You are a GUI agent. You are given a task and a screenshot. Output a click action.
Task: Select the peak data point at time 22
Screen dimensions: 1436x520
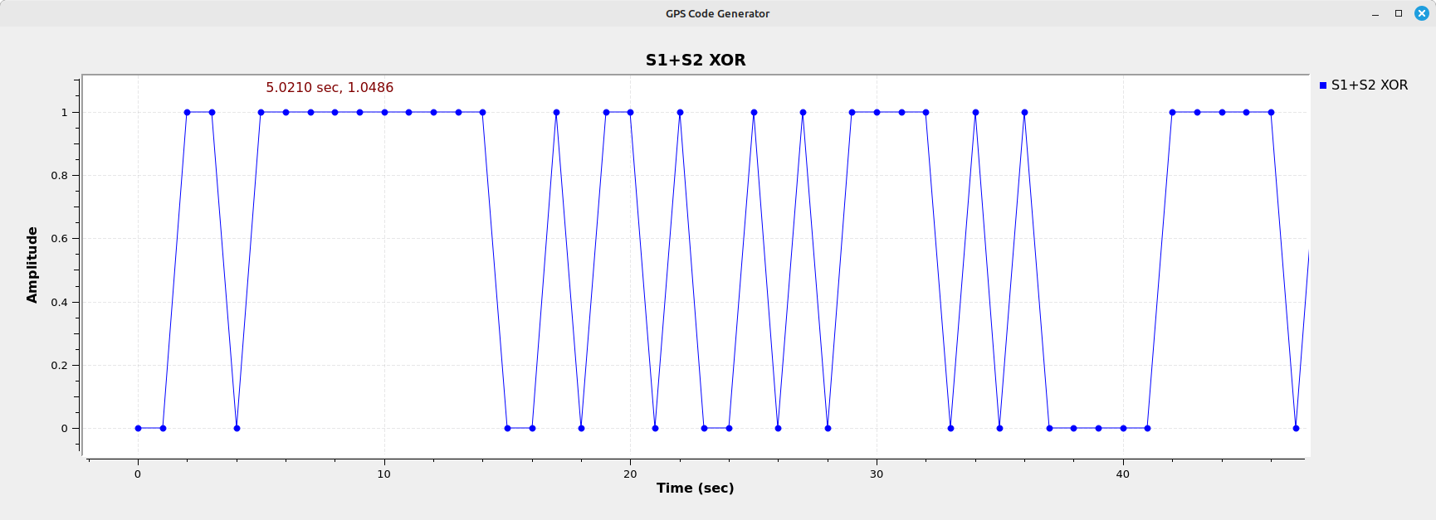(680, 112)
